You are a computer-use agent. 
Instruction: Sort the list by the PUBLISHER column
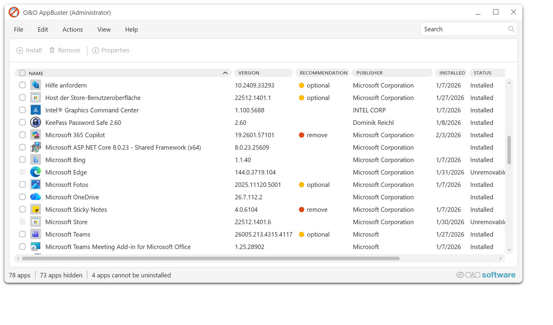pyautogui.click(x=369, y=73)
